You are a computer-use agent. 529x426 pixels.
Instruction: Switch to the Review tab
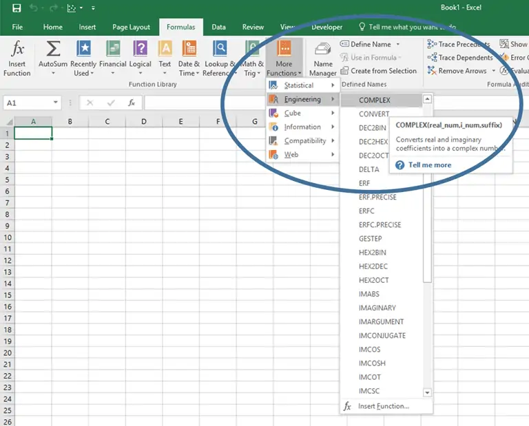[x=253, y=27]
